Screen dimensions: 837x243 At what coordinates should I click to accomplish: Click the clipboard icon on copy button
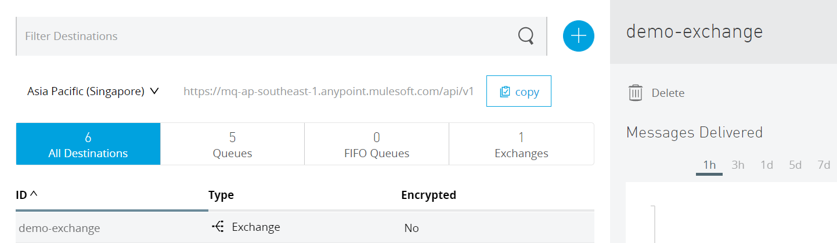[x=505, y=92]
